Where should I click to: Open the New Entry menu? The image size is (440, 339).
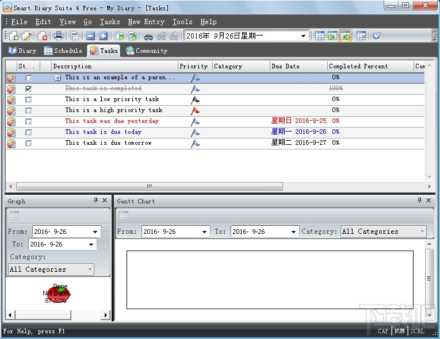[146, 22]
